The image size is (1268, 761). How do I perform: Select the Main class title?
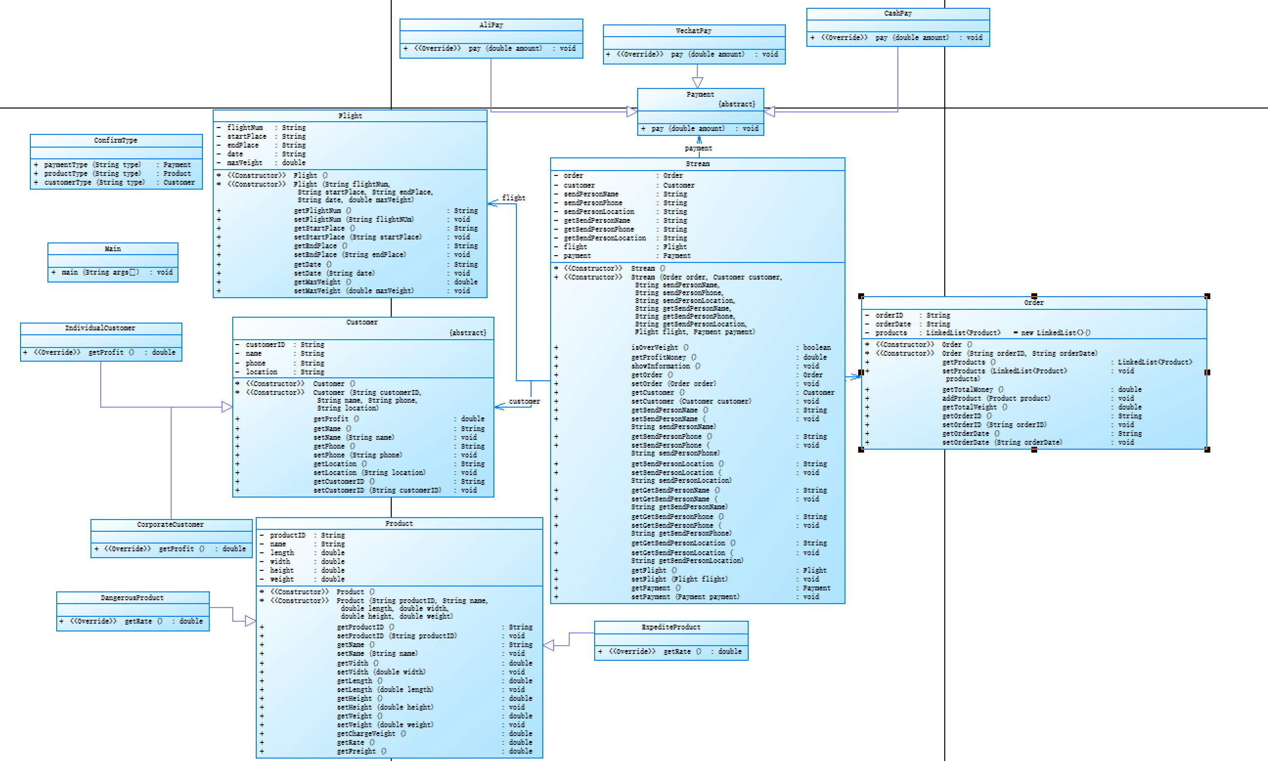point(112,249)
